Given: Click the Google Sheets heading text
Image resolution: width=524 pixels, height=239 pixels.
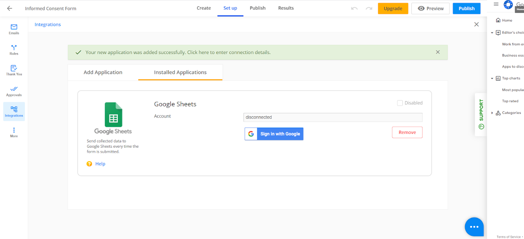Looking at the screenshot, I should [x=175, y=104].
